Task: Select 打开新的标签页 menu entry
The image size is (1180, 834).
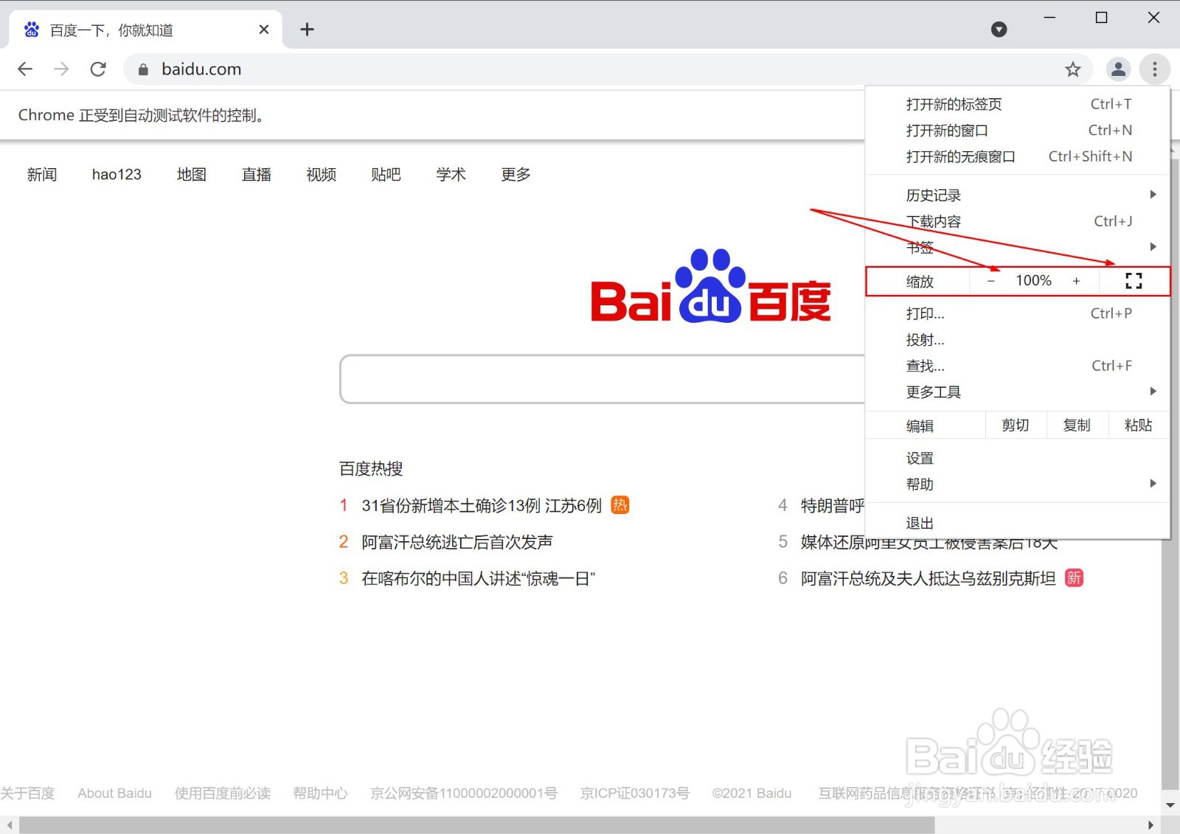Action: coord(1018,104)
